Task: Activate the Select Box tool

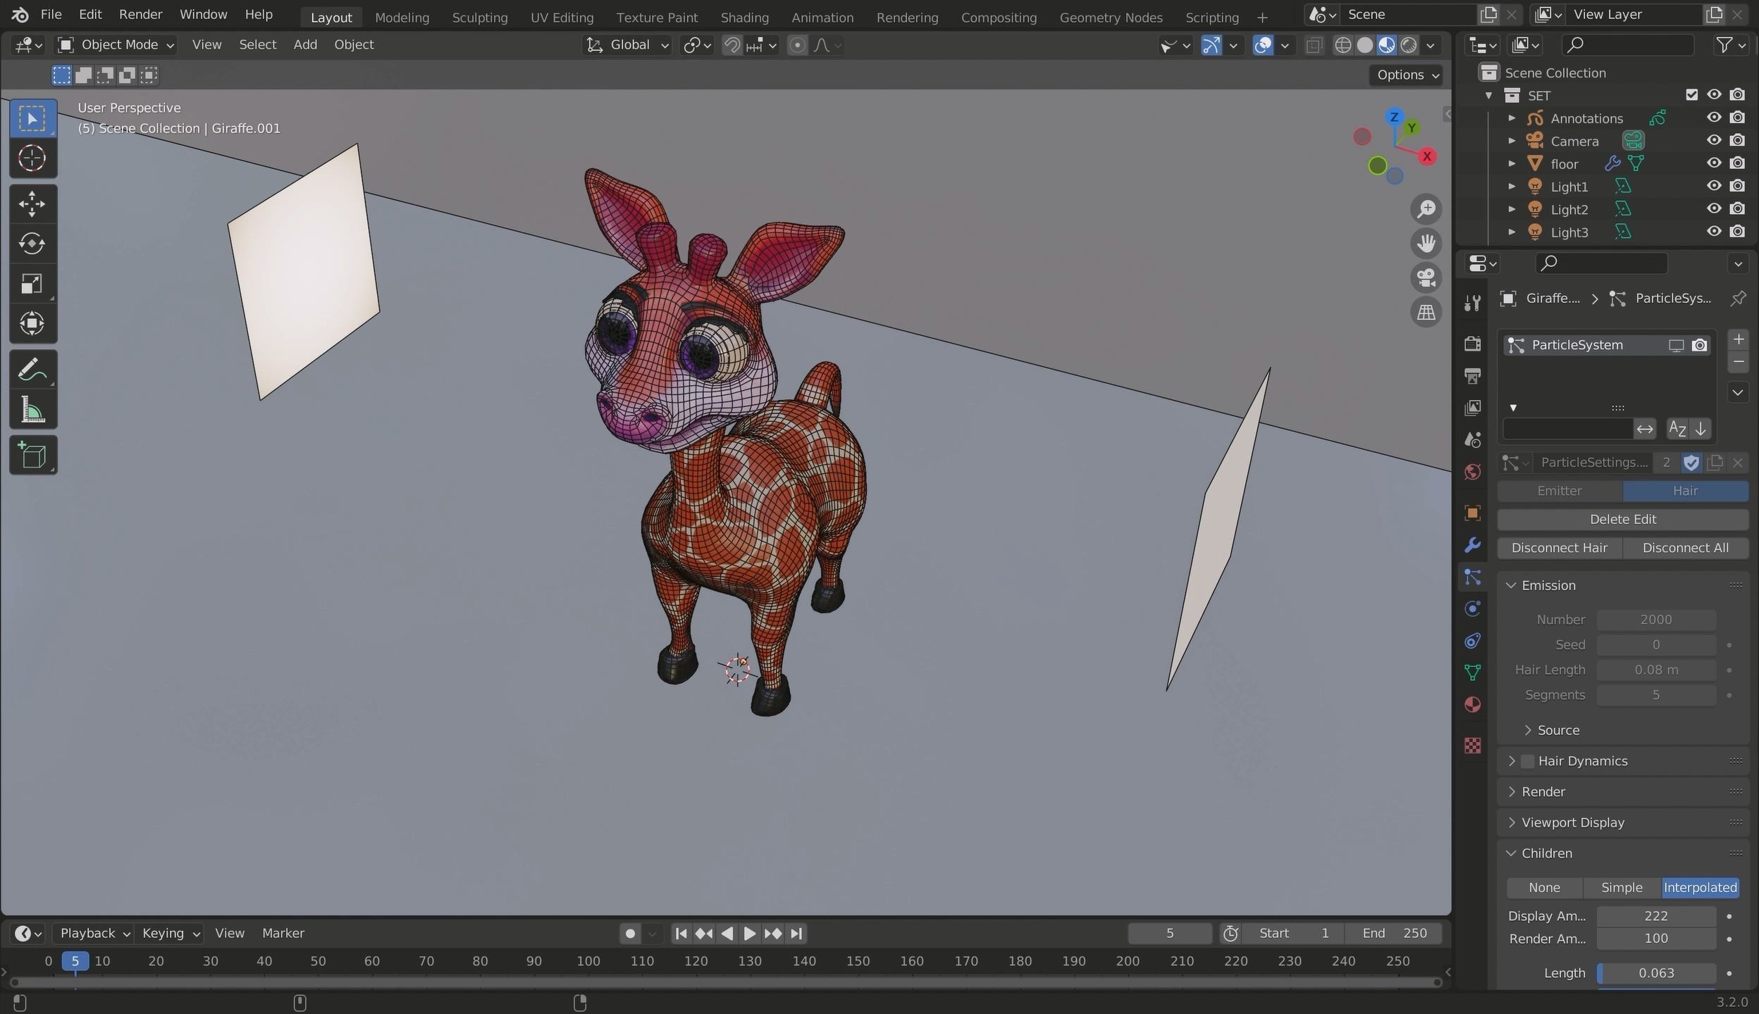Action: coord(32,118)
